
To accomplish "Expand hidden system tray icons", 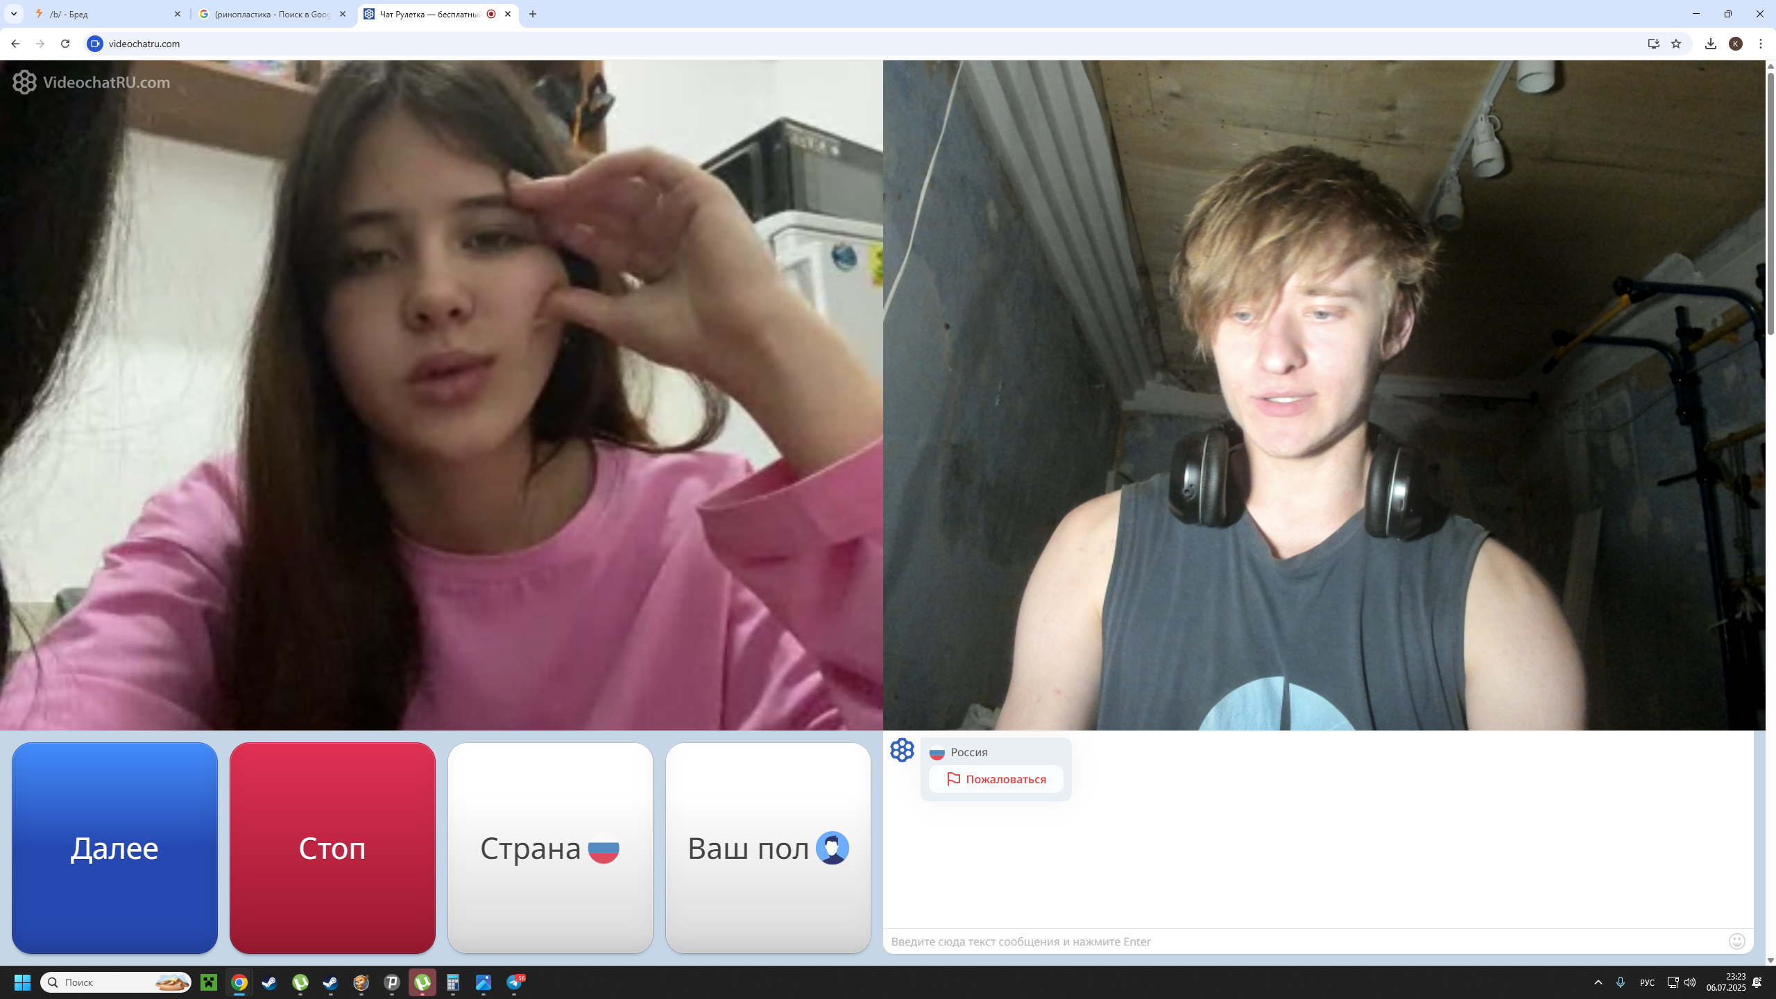I will [x=1598, y=982].
